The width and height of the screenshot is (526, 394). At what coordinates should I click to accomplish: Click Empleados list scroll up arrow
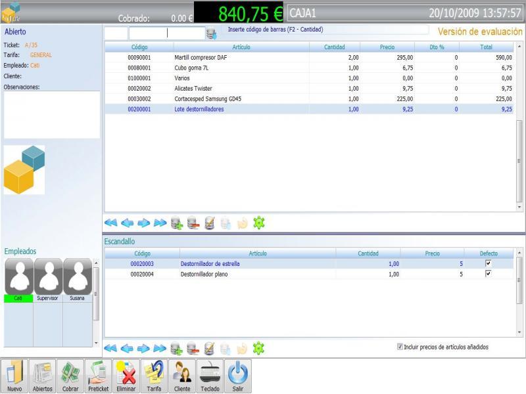point(96,263)
